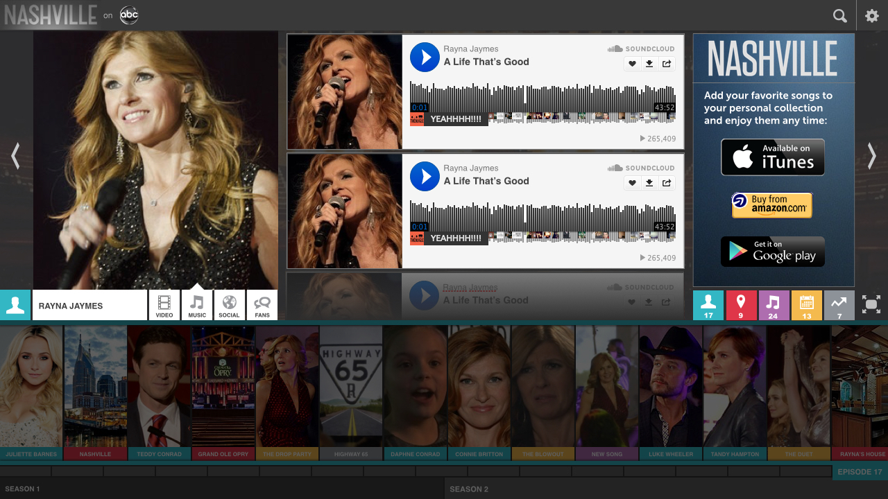
Task: Click Get it on Google Play button
Action: click(x=773, y=252)
